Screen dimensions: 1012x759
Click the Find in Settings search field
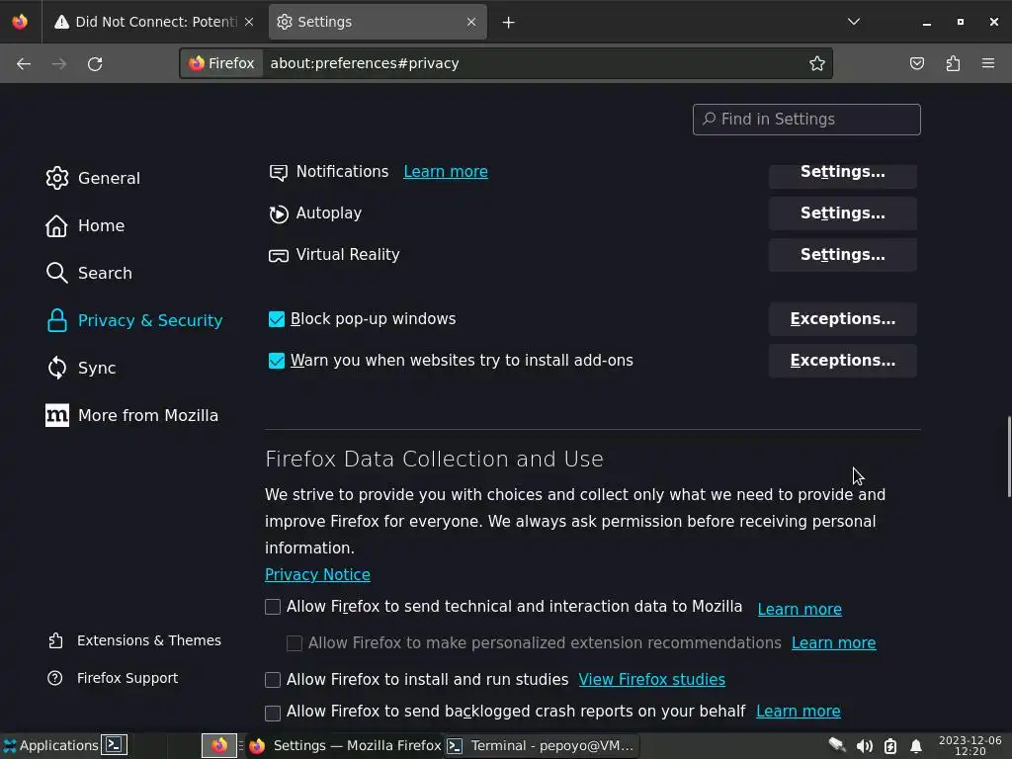[x=806, y=120]
